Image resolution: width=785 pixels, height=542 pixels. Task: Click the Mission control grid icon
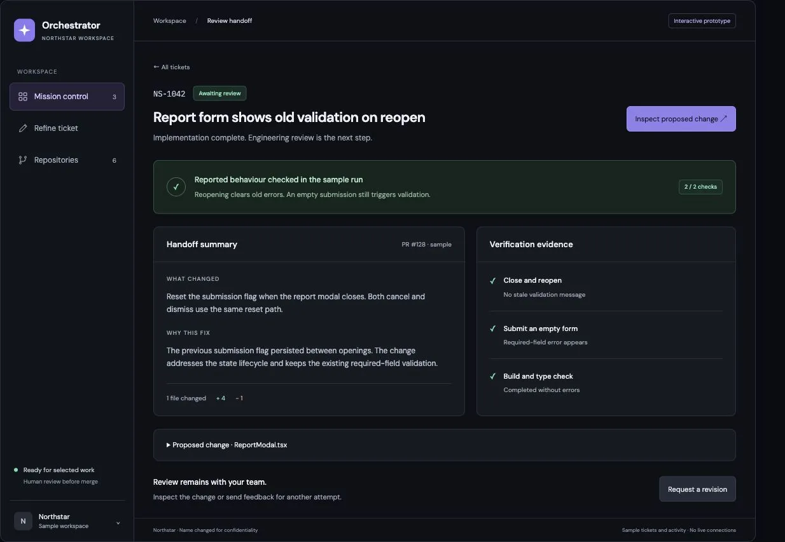(x=23, y=97)
